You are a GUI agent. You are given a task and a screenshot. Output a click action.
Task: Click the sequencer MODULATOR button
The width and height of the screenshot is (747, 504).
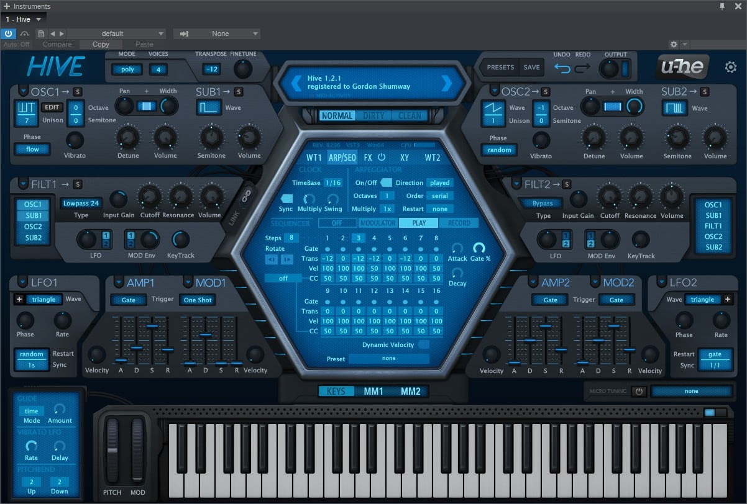[x=377, y=223]
